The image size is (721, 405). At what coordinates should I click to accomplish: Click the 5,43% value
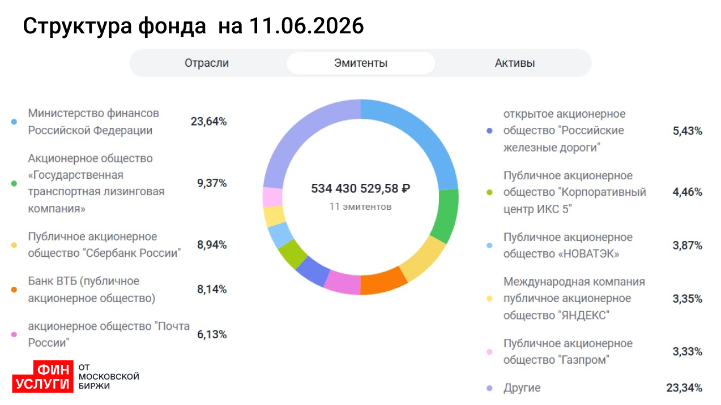tap(688, 131)
